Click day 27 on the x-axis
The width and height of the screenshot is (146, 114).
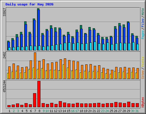[x=120, y=111]
